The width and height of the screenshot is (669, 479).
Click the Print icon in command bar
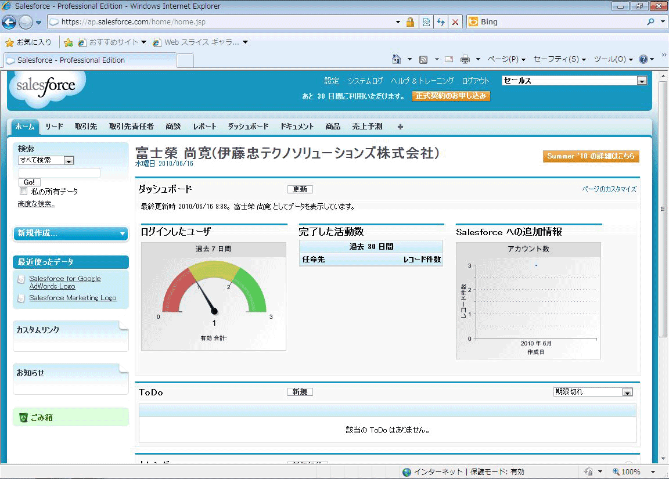click(465, 59)
